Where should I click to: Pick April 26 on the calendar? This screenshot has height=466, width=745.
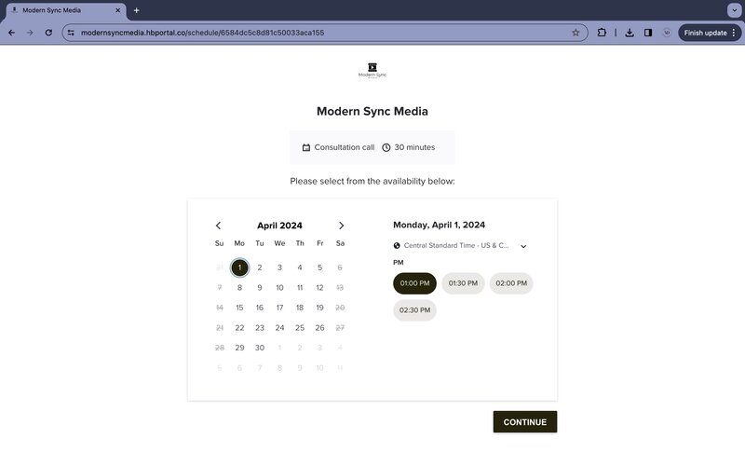click(319, 328)
